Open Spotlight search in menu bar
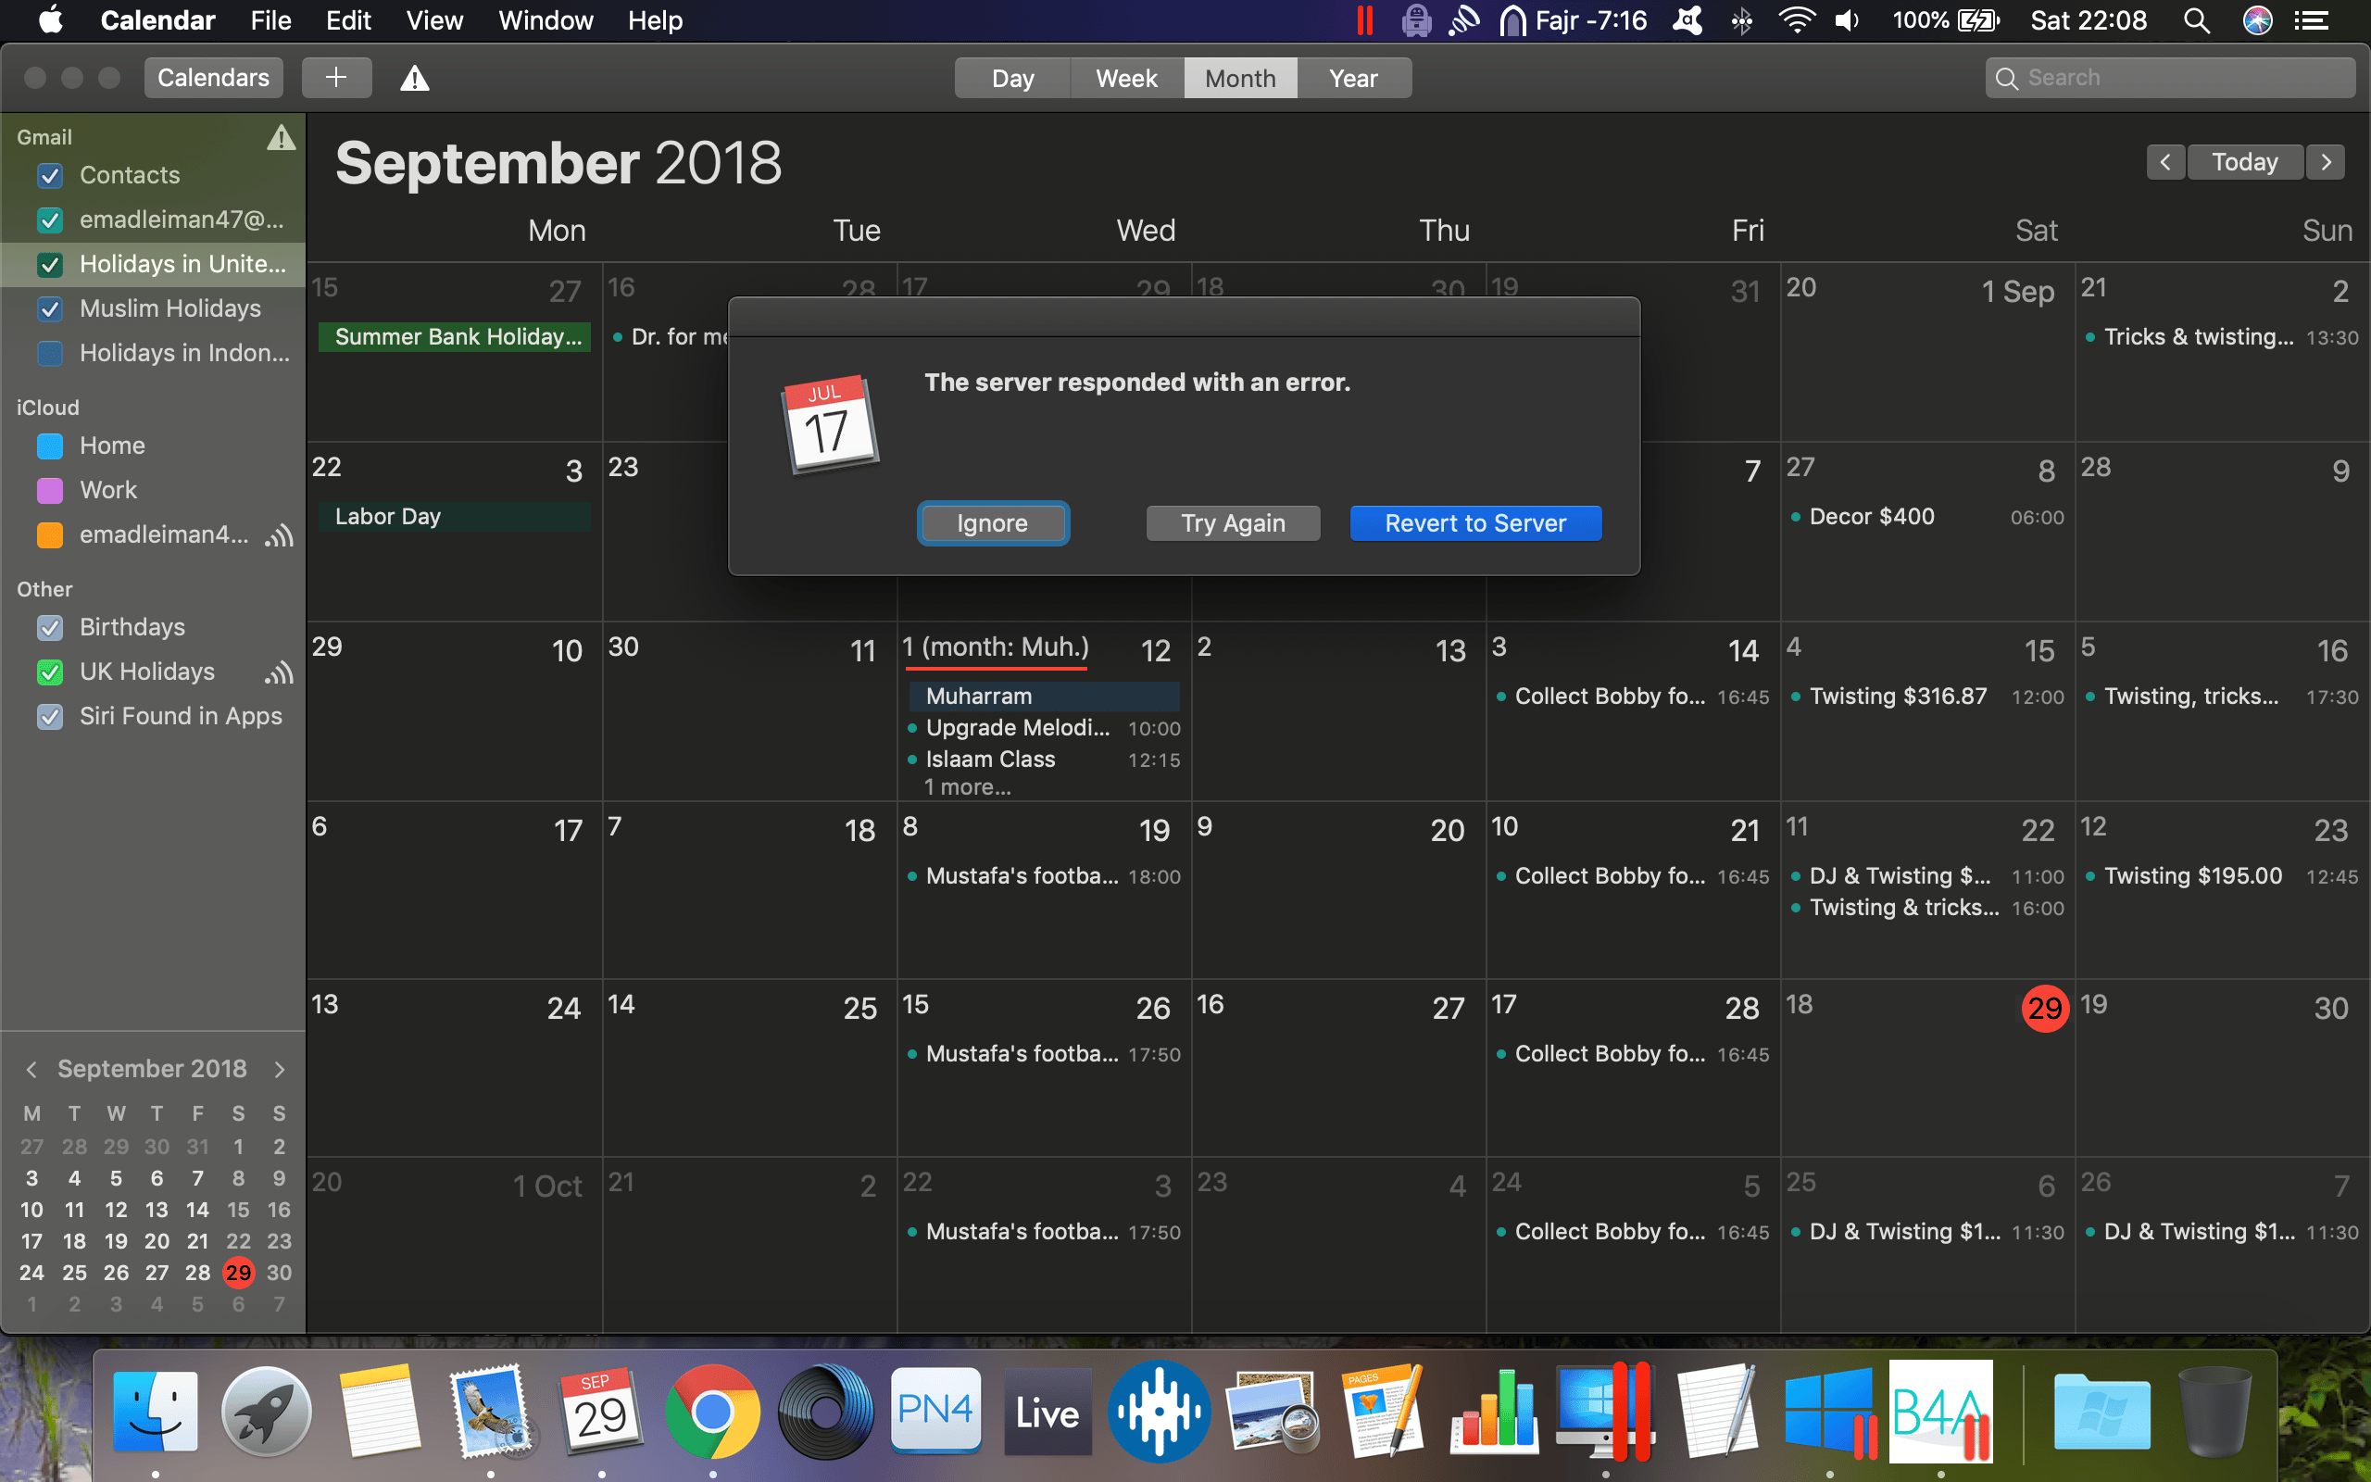This screenshot has width=2371, height=1482. coord(2197,20)
